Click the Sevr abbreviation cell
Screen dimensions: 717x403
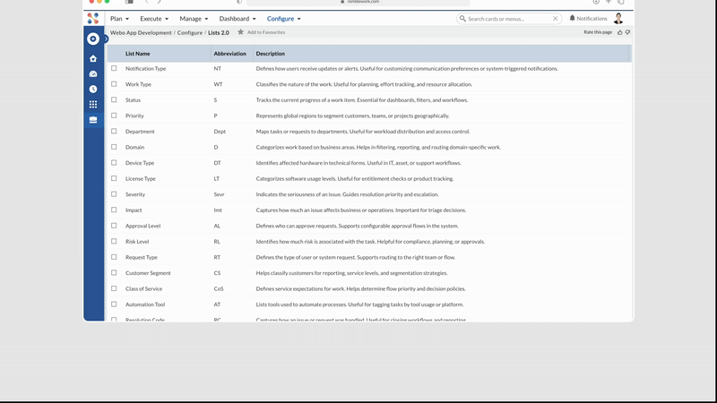point(219,194)
